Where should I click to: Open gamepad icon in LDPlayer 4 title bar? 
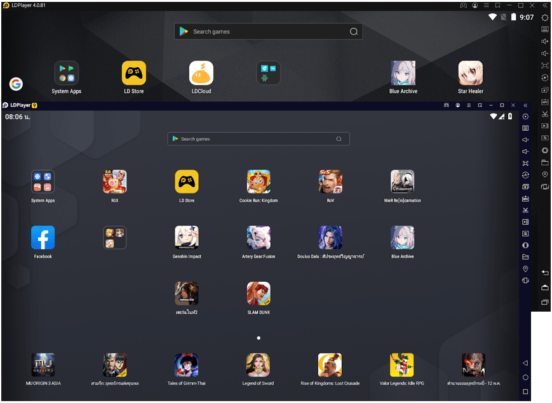464,5
